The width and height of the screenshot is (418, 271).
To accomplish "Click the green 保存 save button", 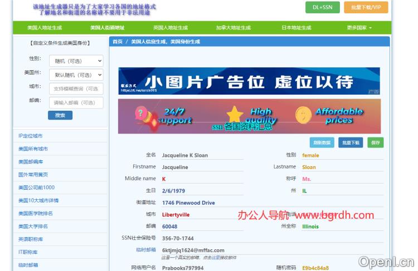I will [375, 142].
